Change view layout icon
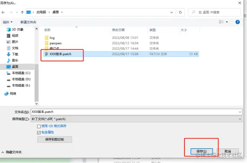Viewport: 247px width, 163px height. (x=221, y=22)
